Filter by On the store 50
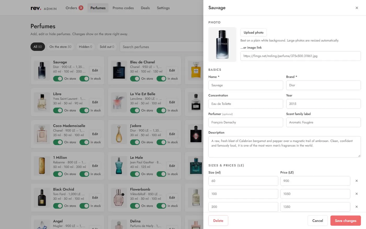 tap(60, 47)
